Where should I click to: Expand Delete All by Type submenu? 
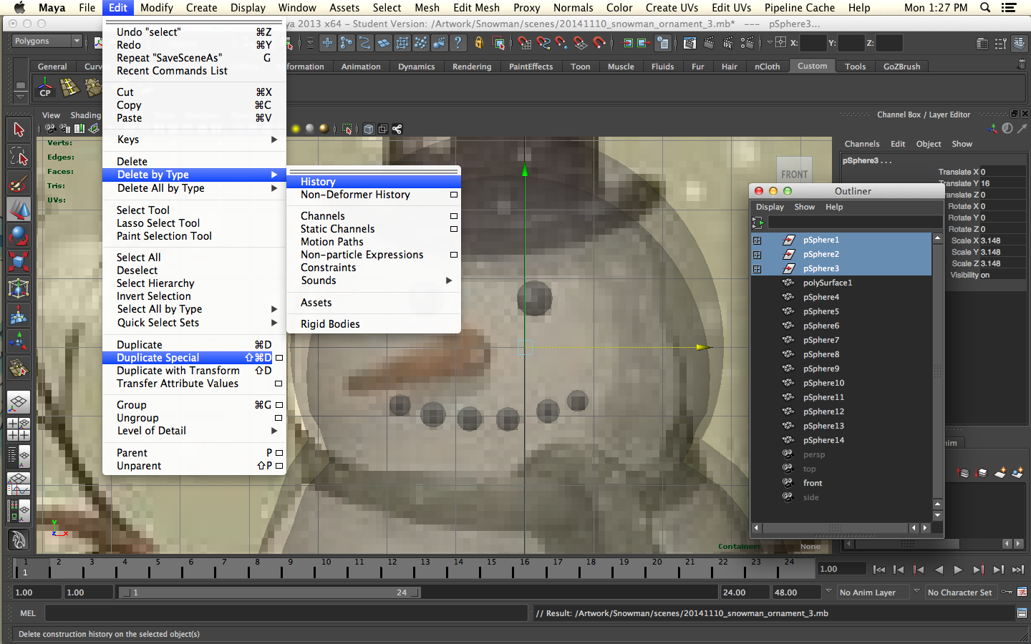195,188
